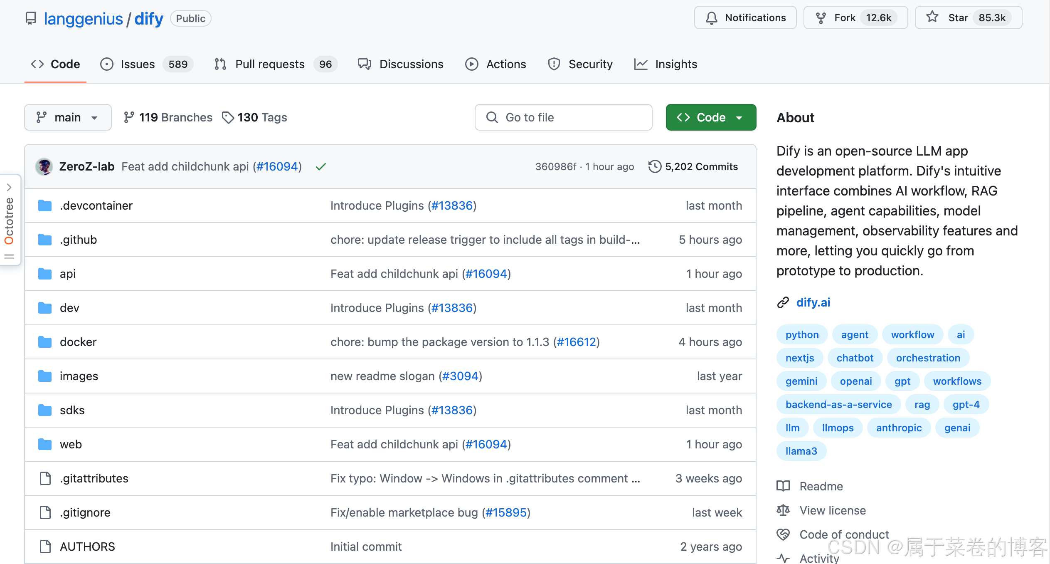Viewport: 1050px width, 564px height.
Task: Click the dify.ai website link
Action: (813, 302)
